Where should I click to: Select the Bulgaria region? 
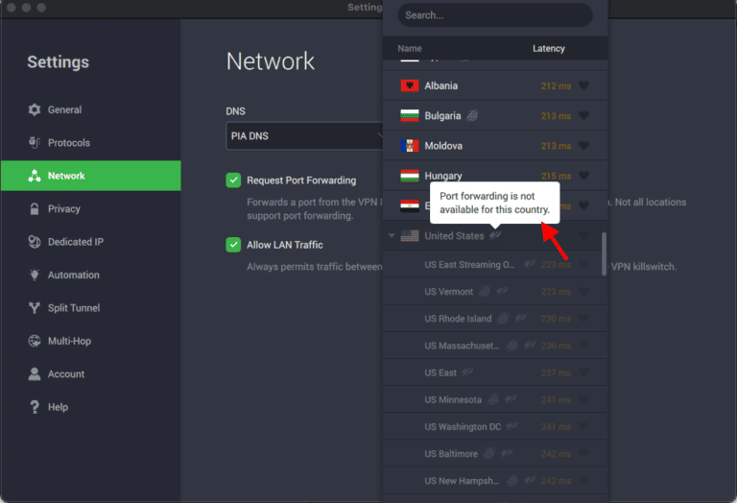[495, 115]
